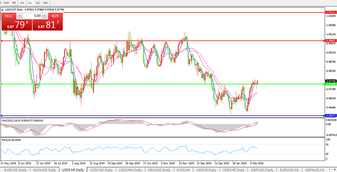Viewport: 337px width, 172px height.
Task: Click the BUY button in one-click trading panel
Action: coord(55,16)
